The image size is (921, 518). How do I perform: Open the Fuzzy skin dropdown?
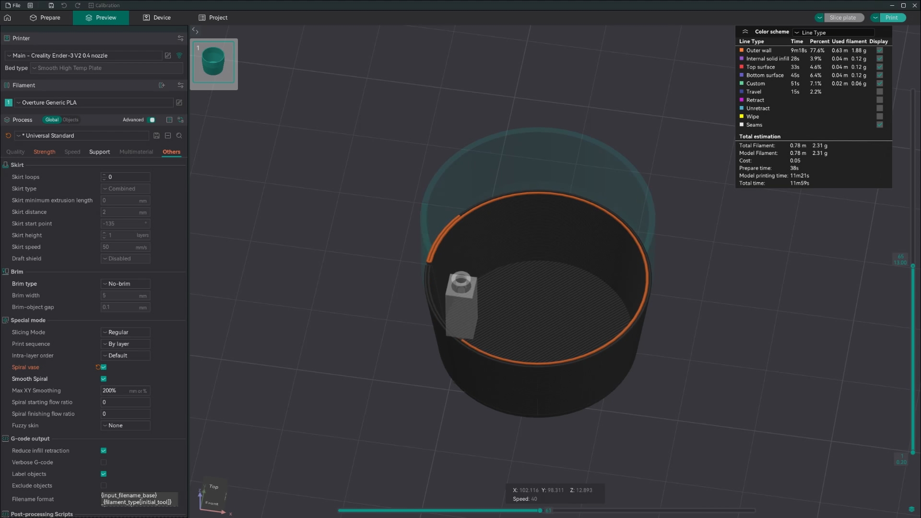point(126,425)
